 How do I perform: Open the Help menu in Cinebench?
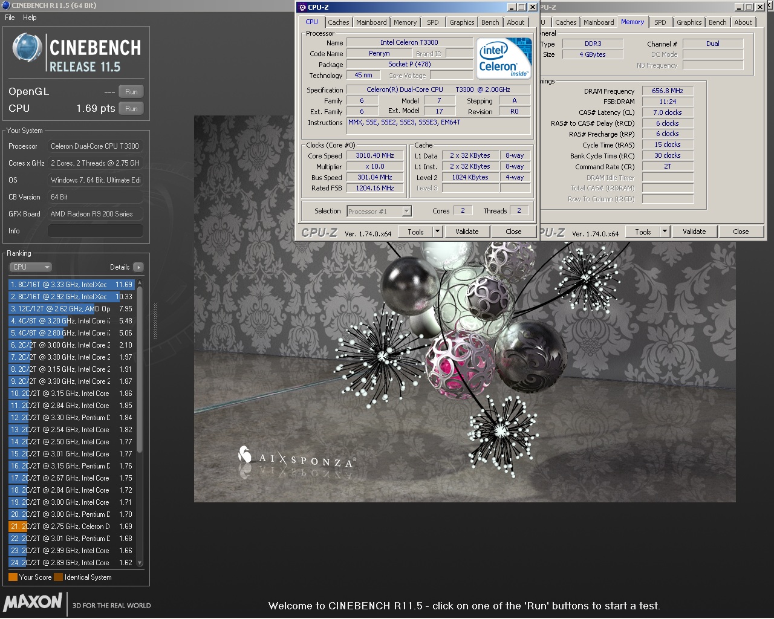30,18
